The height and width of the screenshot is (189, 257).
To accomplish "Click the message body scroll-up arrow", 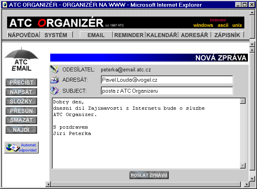I will point(243,101).
